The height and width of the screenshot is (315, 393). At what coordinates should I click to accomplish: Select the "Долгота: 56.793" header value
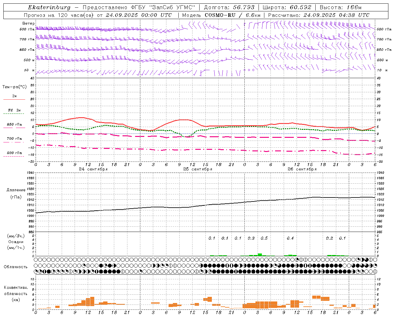click(x=229, y=7)
